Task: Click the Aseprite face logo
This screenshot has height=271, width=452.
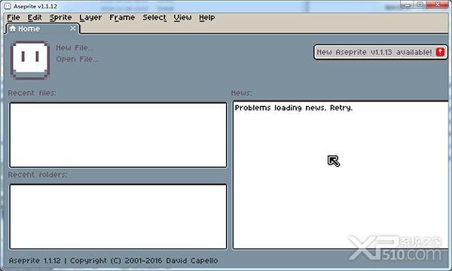Action: pos(30,60)
